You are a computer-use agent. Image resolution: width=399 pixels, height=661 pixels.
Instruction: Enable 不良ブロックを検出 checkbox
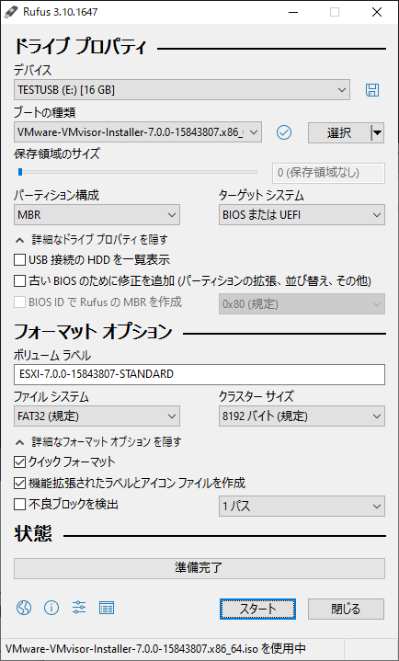[20, 504]
